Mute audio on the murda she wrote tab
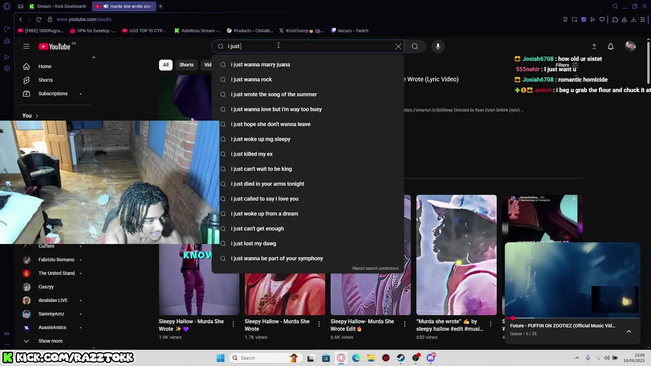651x366 pixels. click(x=106, y=7)
